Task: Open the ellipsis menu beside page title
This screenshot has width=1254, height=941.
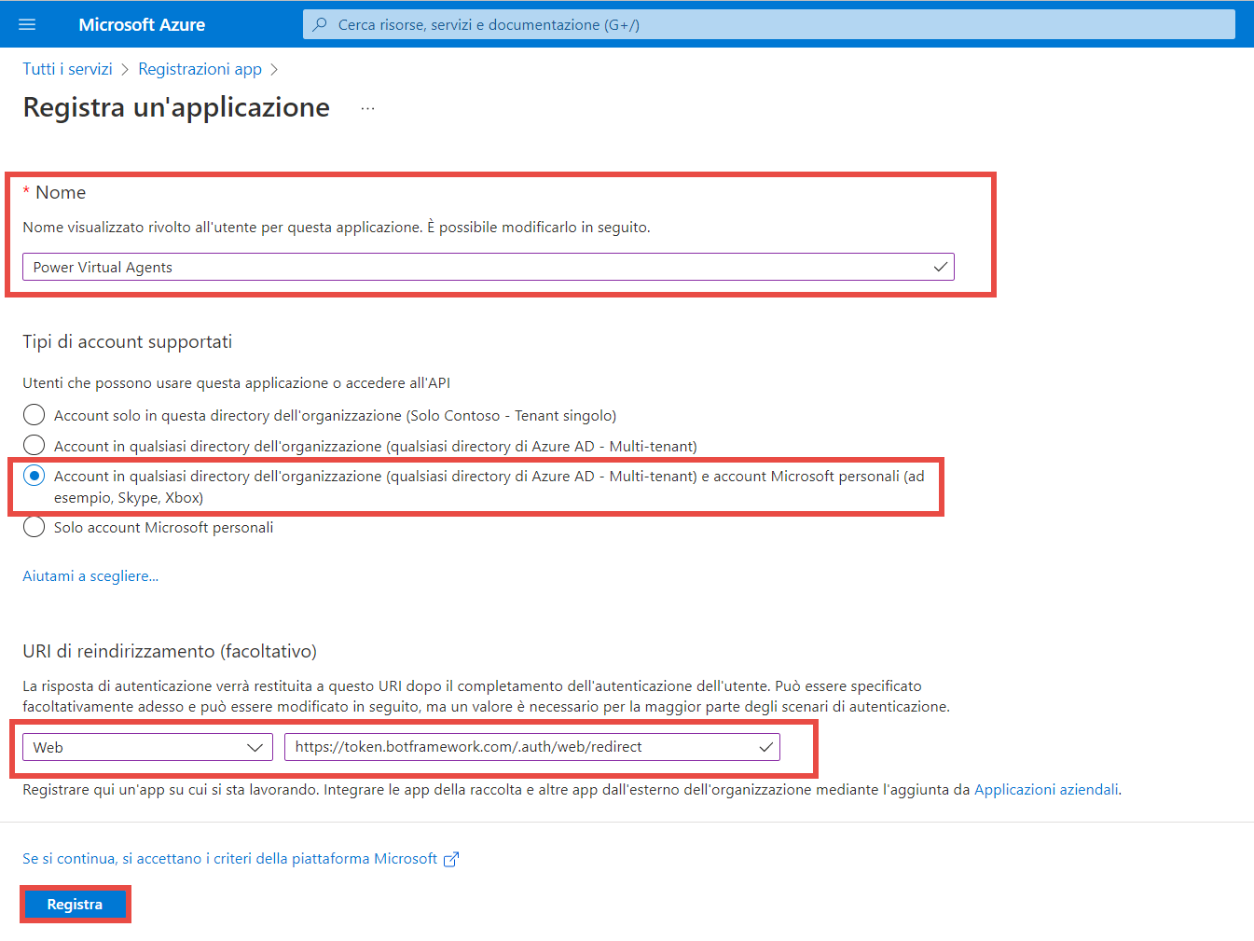Action: point(368,109)
